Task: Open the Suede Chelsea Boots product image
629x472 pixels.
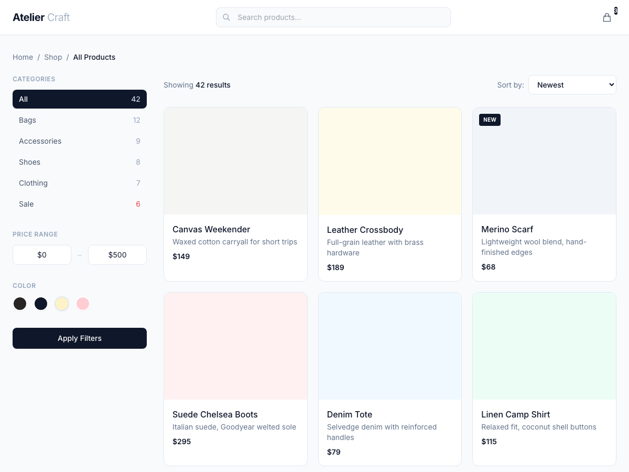Action: [x=235, y=346]
